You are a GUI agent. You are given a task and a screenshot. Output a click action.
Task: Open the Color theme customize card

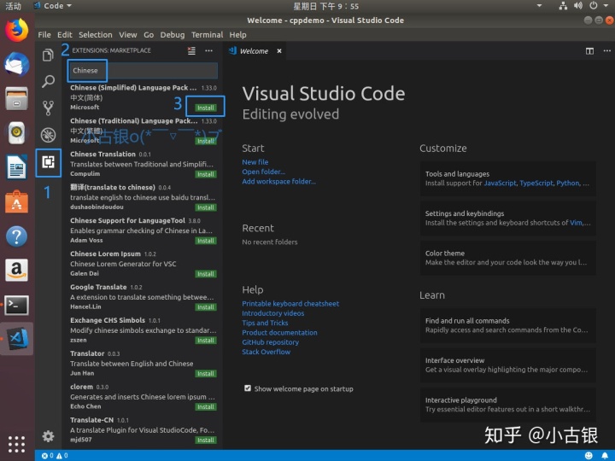tap(508, 258)
